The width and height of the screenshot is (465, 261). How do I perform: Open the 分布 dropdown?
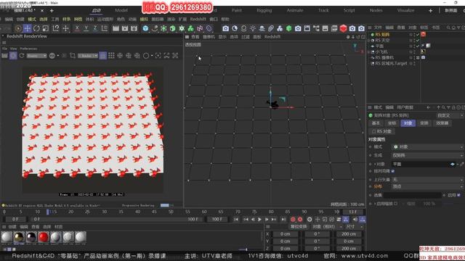[x=427, y=186]
